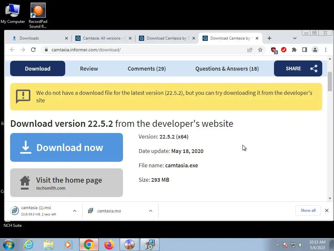334x251 pixels.
Task: Click Show all downloads button
Action: [308, 210]
